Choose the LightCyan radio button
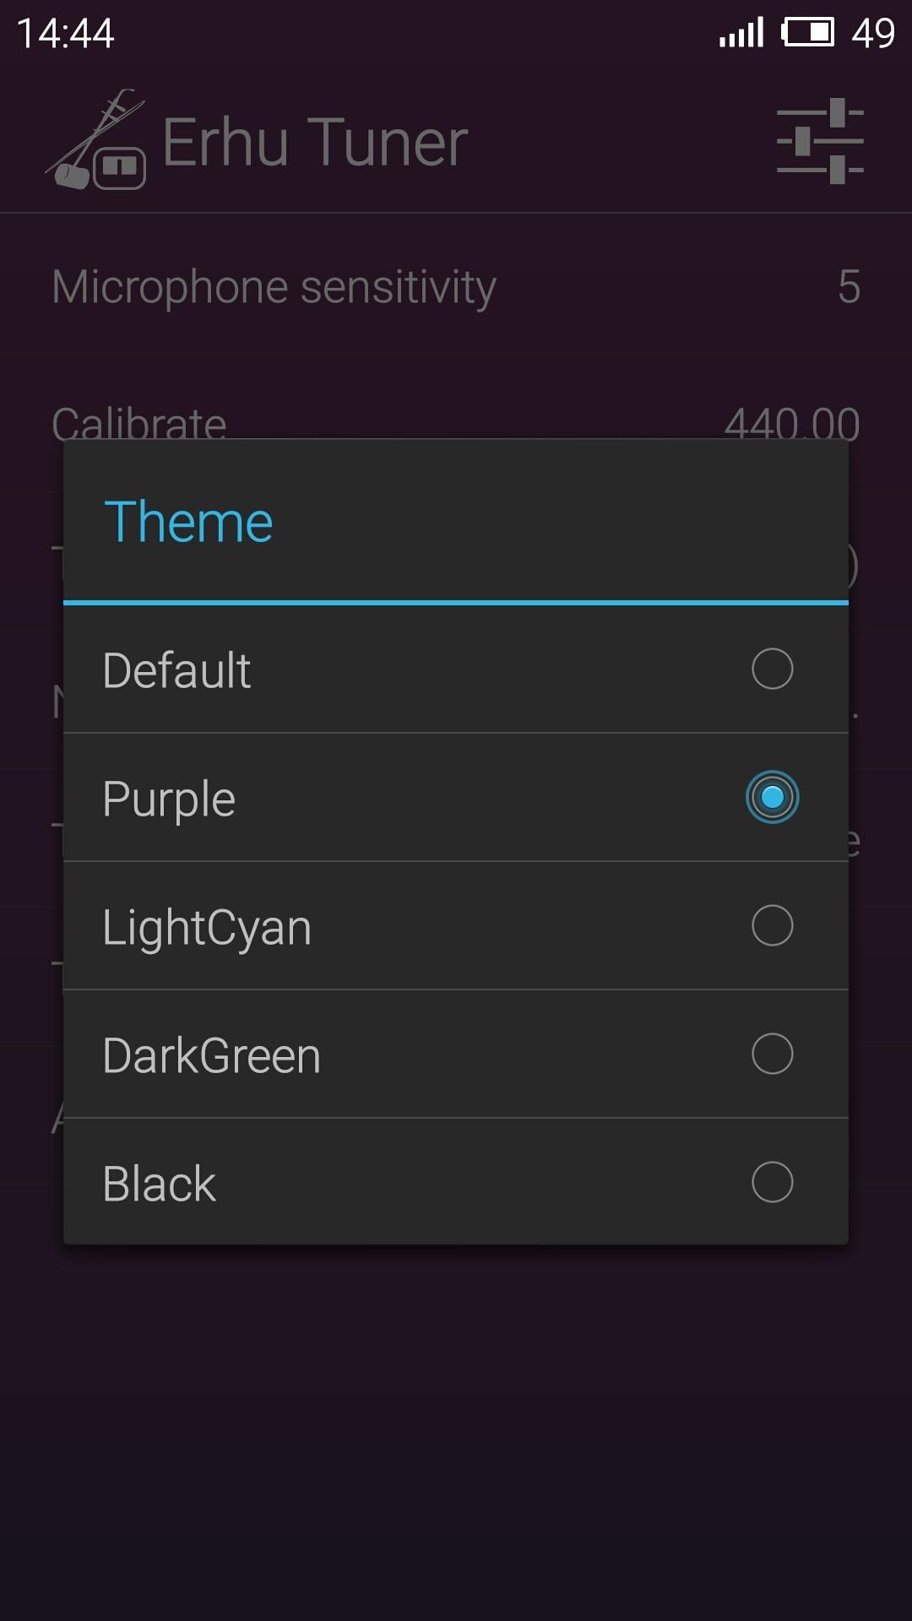 coord(772,925)
